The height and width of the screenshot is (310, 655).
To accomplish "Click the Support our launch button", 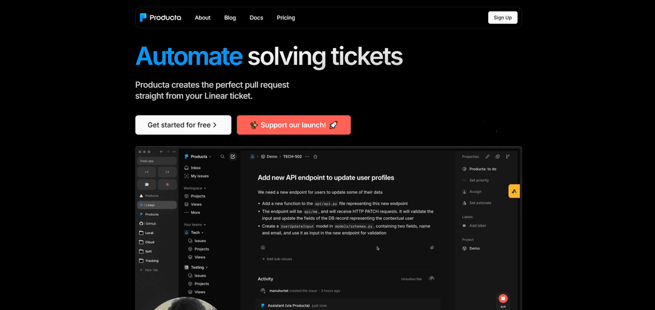I will coord(294,125).
